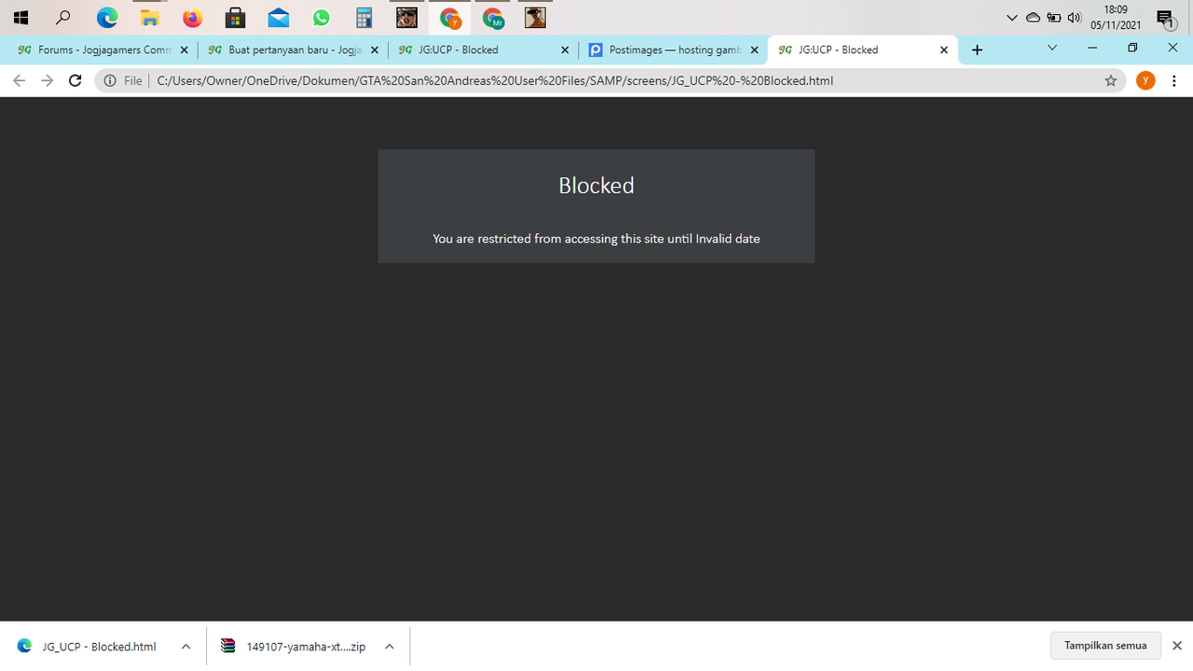View site information File icon
Screen dimensions: 1193x671
coord(123,81)
